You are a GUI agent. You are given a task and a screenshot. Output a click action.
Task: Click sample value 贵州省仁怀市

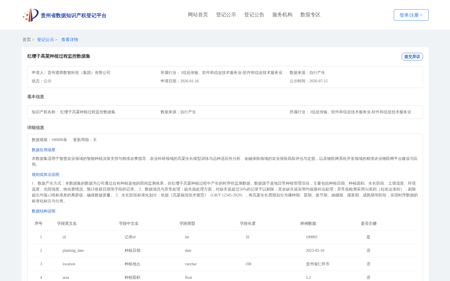pyautogui.click(x=318, y=264)
